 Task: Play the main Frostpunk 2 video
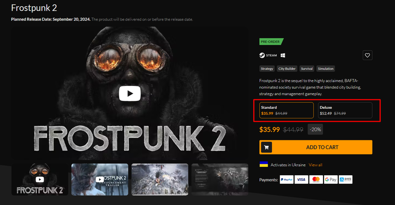[130, 93]
